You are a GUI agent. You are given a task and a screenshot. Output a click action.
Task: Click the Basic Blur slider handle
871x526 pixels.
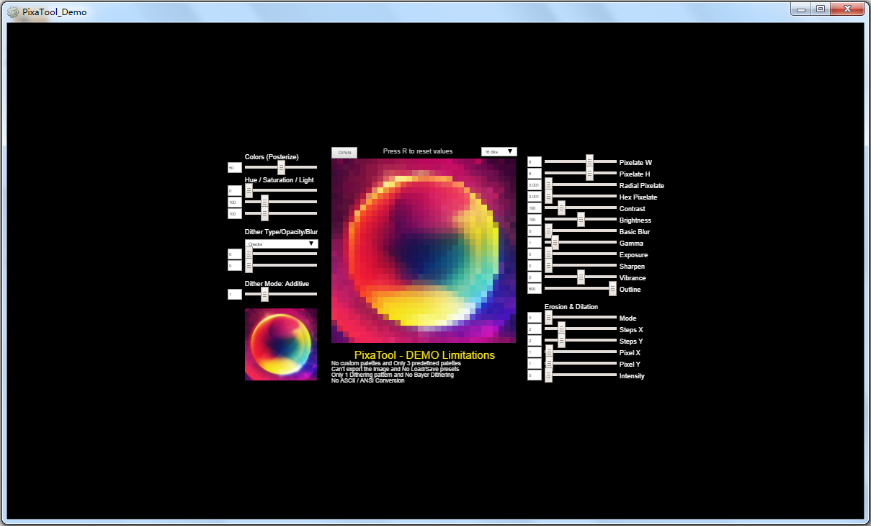(548, 231)
